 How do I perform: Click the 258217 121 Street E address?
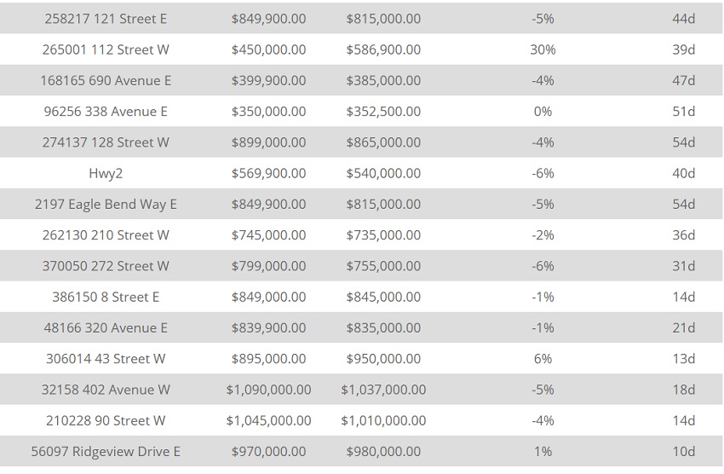pos(106,19)
